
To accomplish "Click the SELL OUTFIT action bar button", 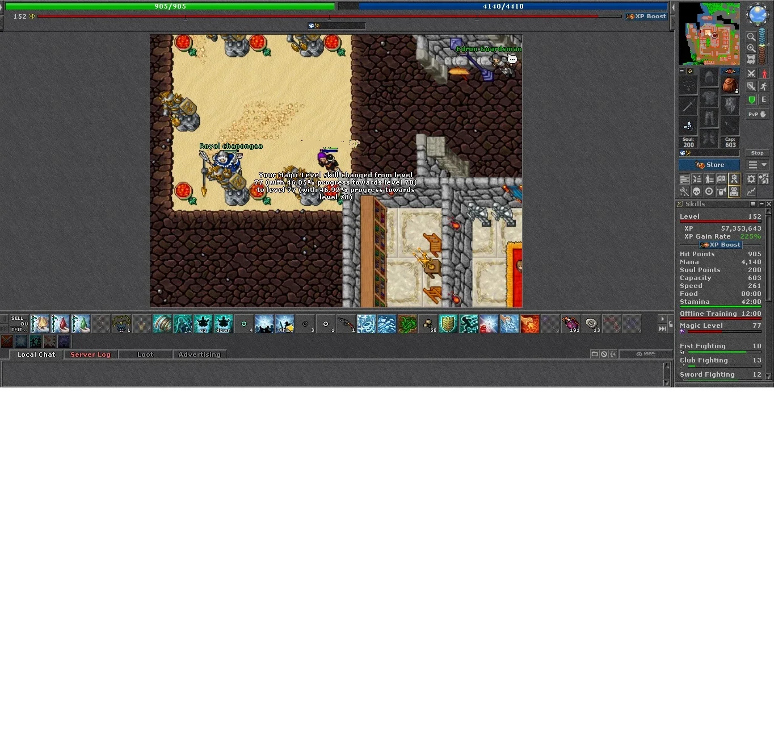I will coord(19,324).
